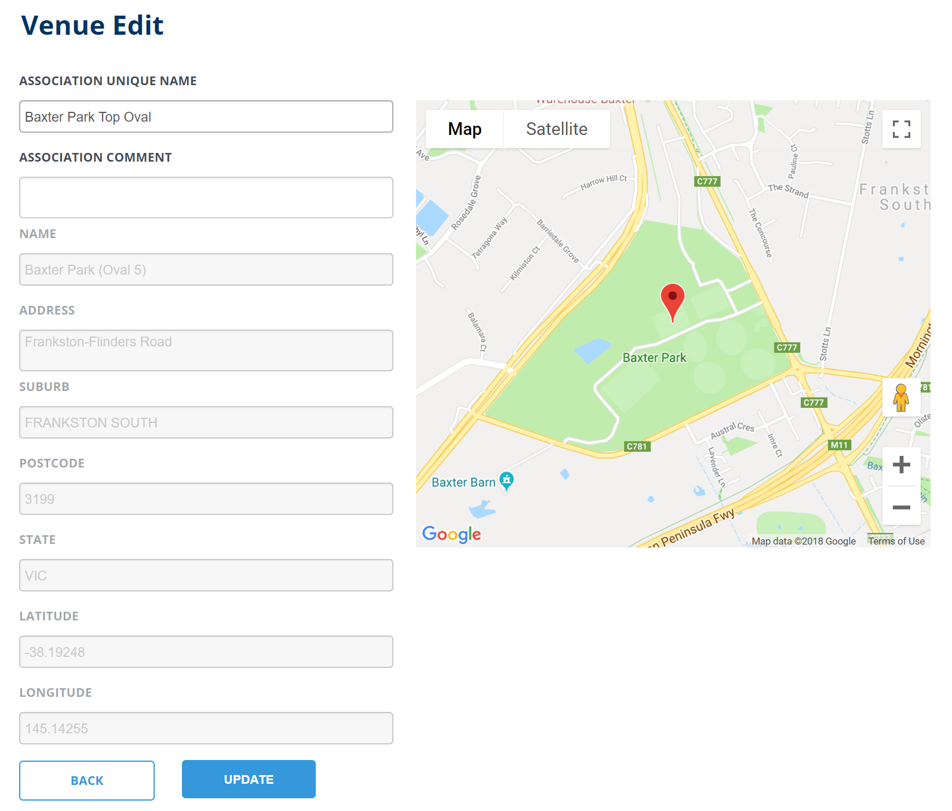Screen dimensions: 952x811
Task: Switch to the Map view tab
Action: pyautogui.click(x=465, y=129)
